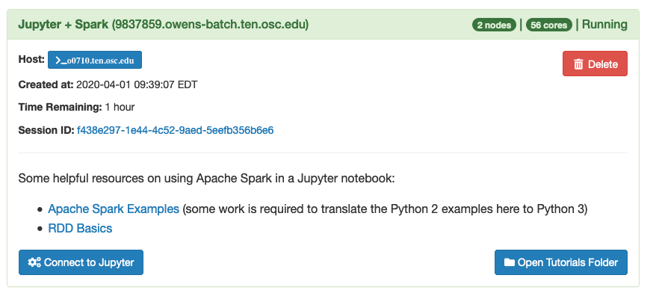Open the Session ID f438e297 link
The height and width of the screenshot is (299, 662).
pos(175,130)
